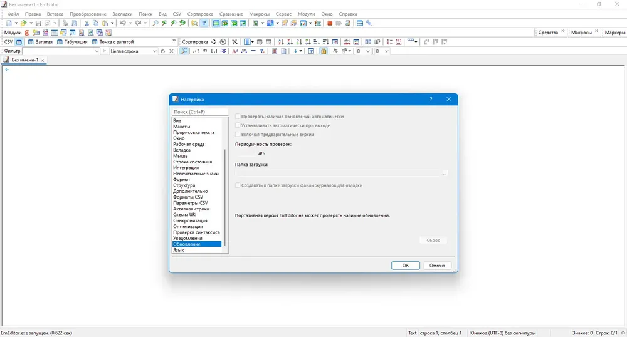This screenshot has height=337, width=627.
Task: Click the red Record macro icon
Action: point(330,23)
